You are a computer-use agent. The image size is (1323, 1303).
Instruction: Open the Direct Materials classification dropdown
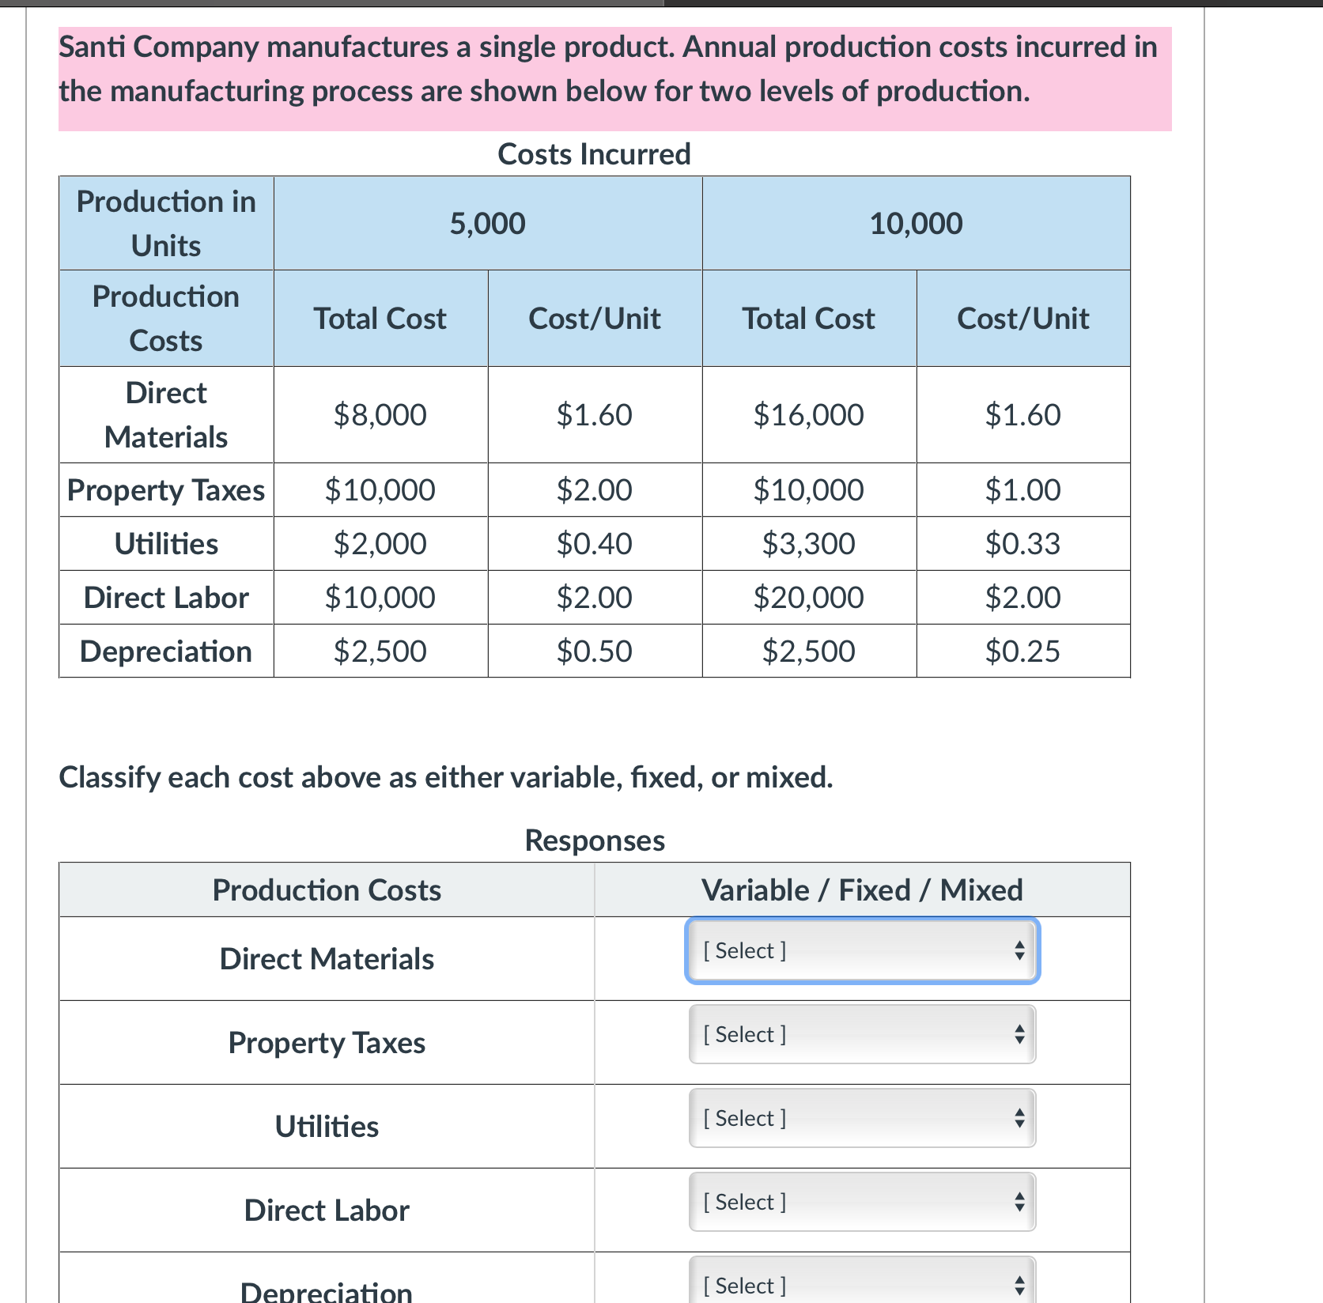[x=861, y=950]
